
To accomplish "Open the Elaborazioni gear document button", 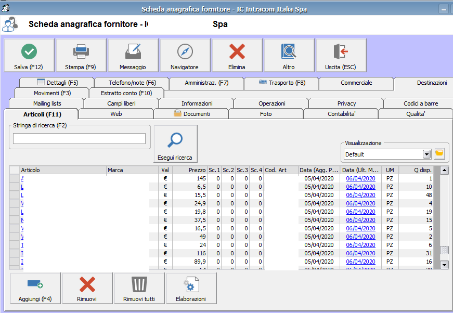I will [191, 289].
